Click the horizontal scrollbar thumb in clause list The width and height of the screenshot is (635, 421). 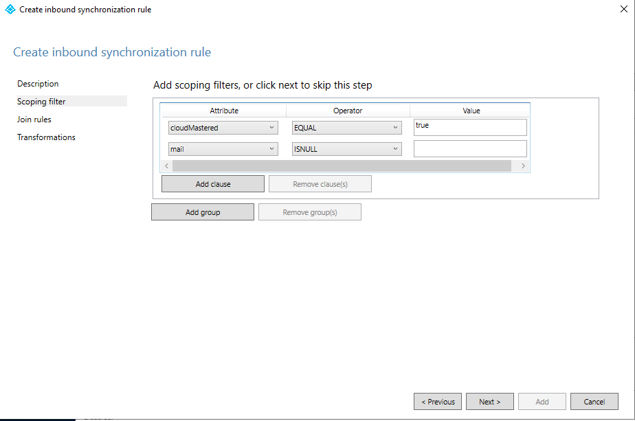tap(342, 166)
